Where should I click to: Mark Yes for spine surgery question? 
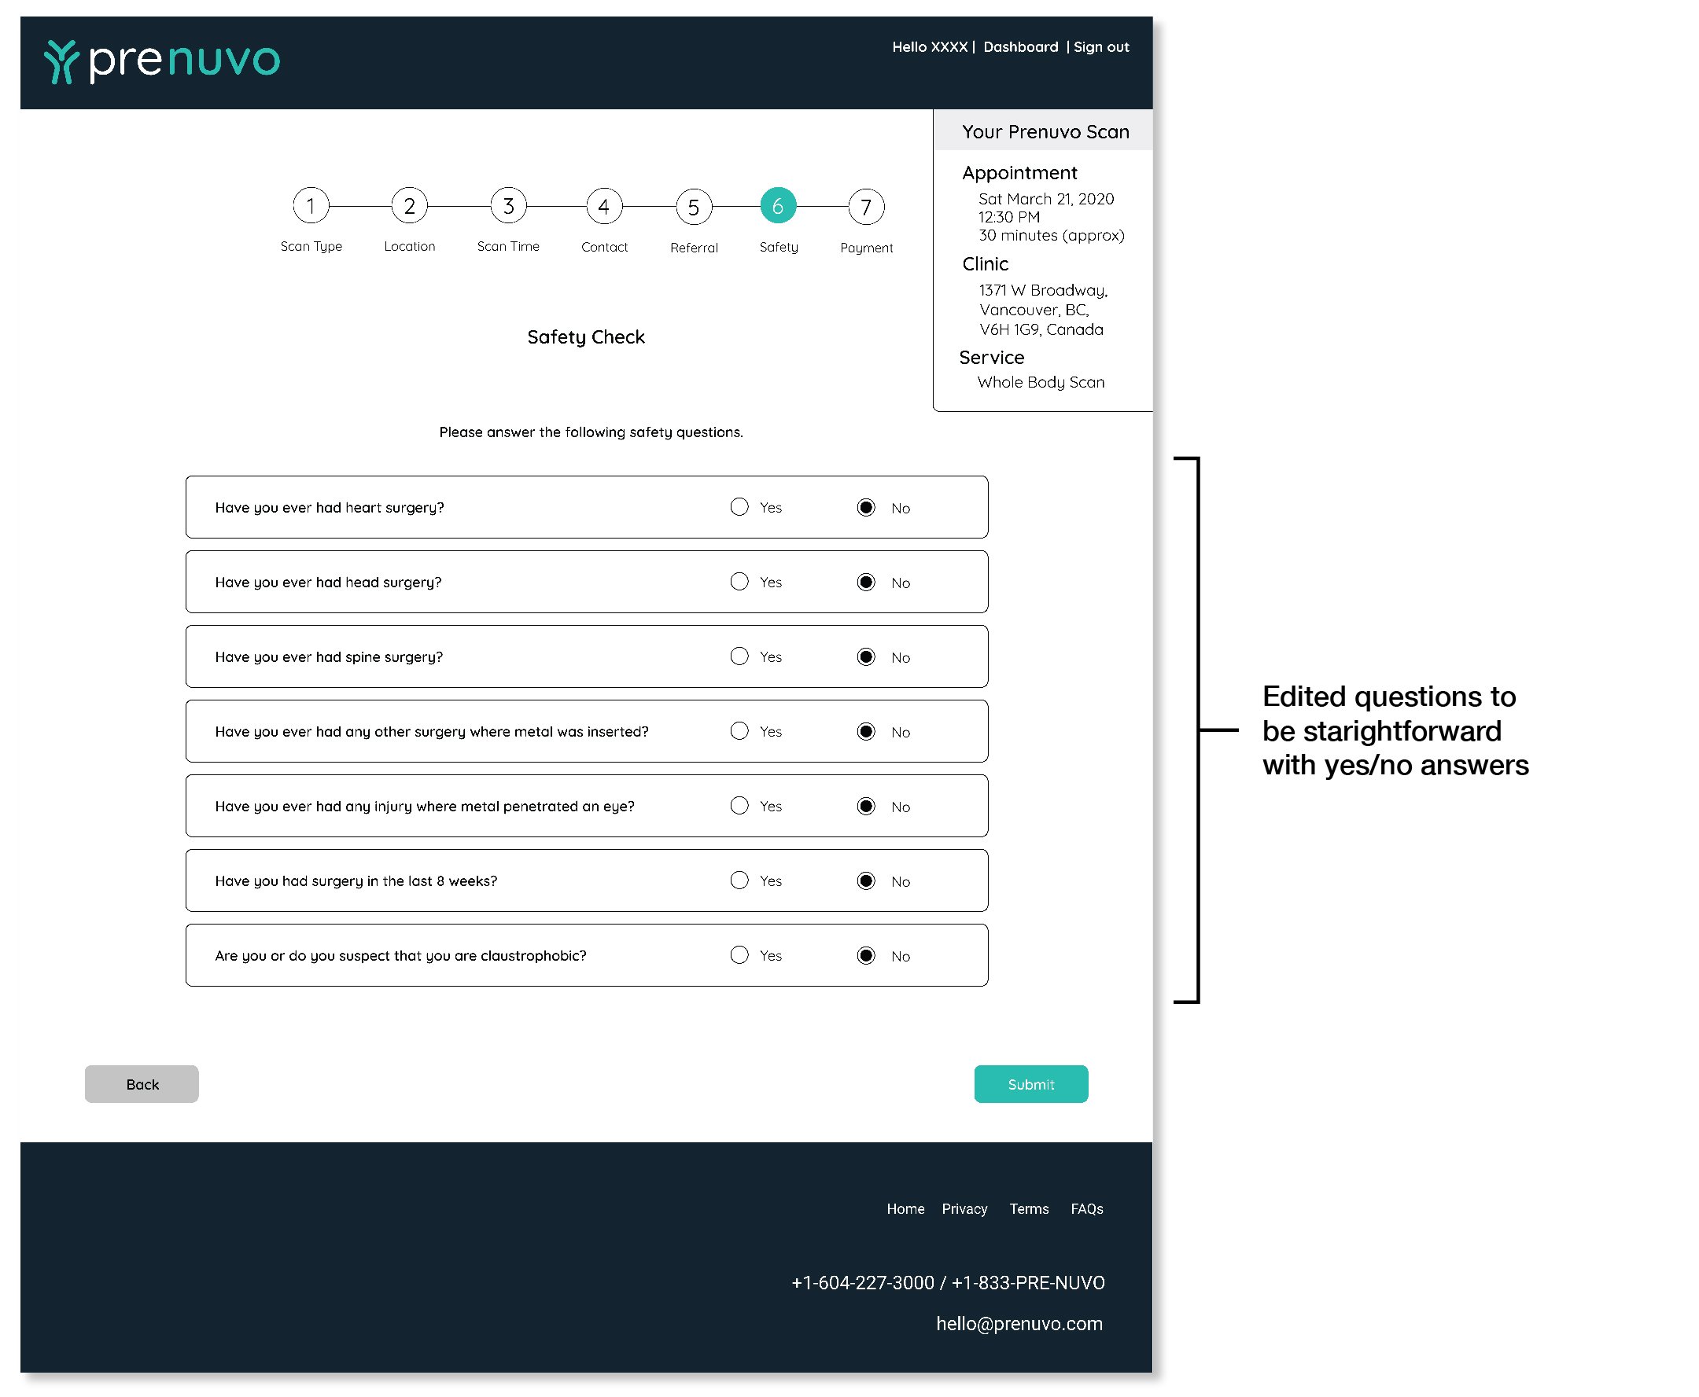(x=739, y=656)
